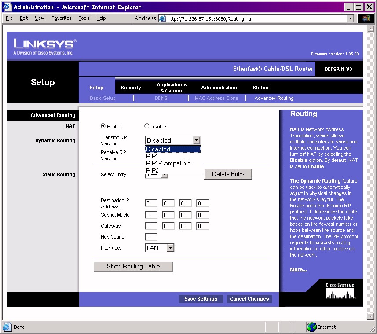377x334 pixels.
Task: Choose RIP1-Compatible from the dropdown list
Action: point(168,163)
